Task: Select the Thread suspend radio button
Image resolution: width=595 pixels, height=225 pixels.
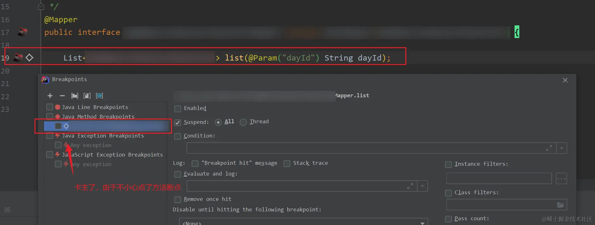Action: [x=243, y=122]
